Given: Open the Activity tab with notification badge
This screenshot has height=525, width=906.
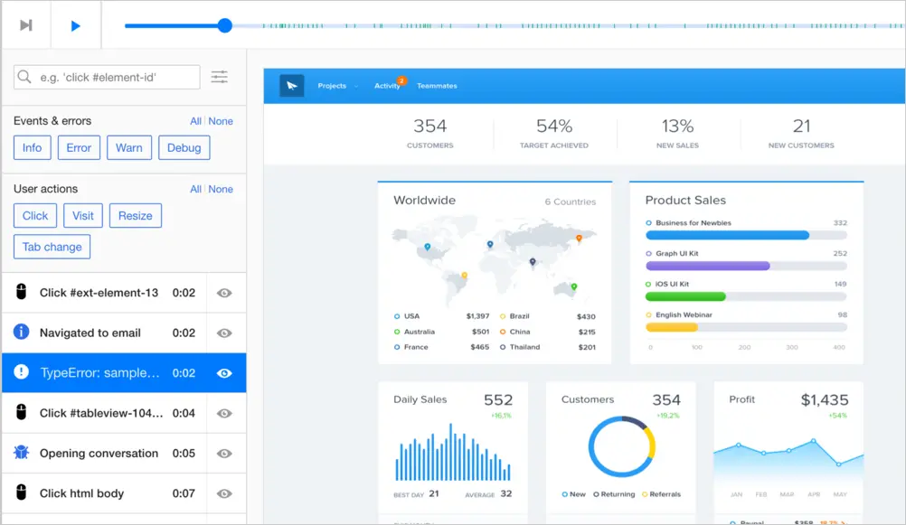Looking at the screenshot, I should pyautogui.click(x=388, y=85).
